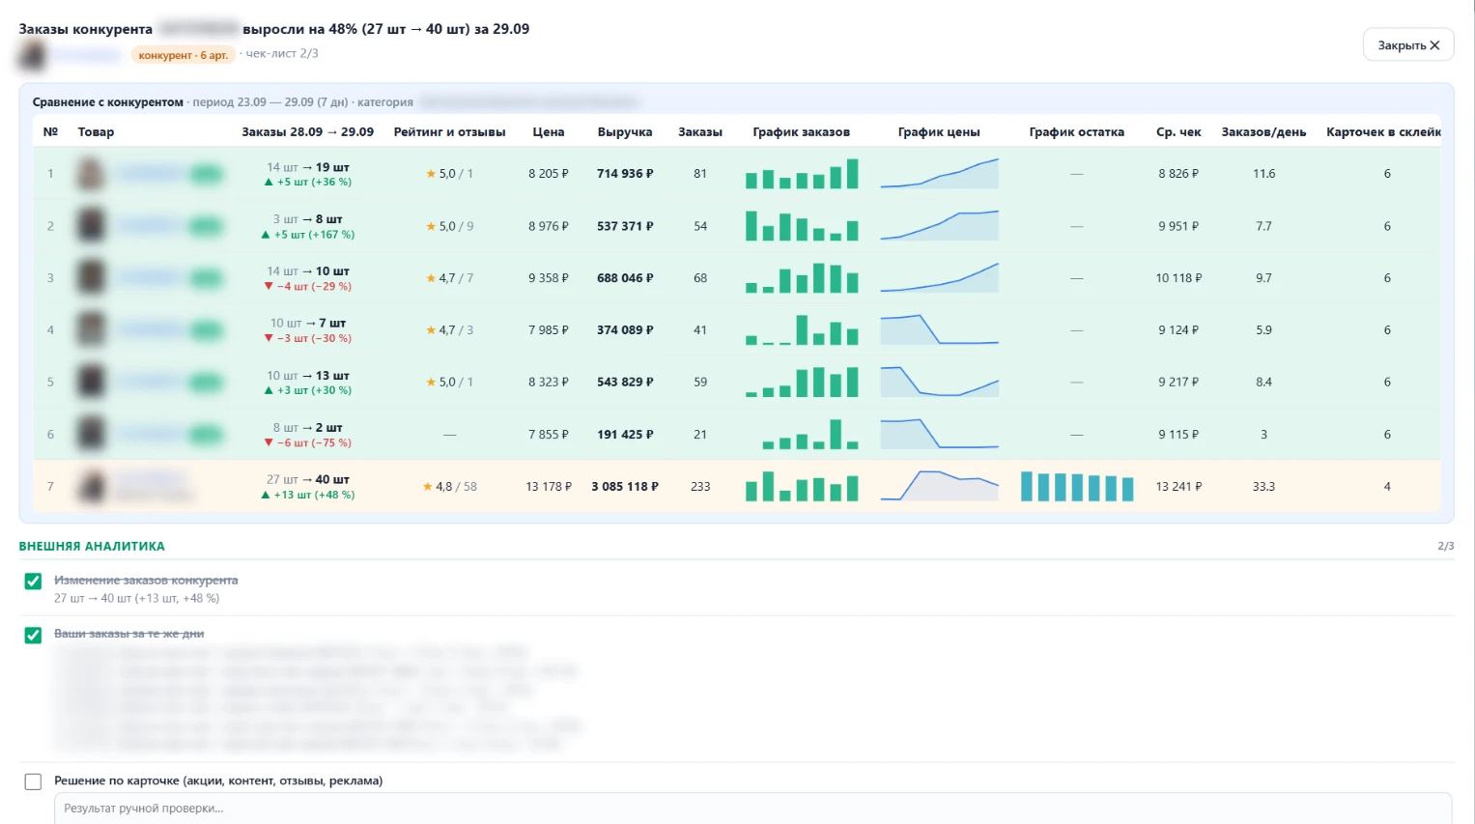Click the Сравнение с конкурентом heading
This screenshot has height=824, width=1475.
107,102
